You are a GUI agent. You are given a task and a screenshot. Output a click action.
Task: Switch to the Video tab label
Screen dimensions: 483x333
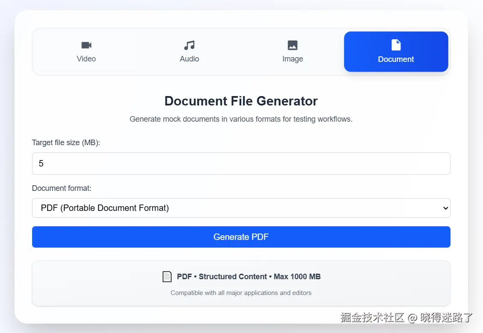86,59
